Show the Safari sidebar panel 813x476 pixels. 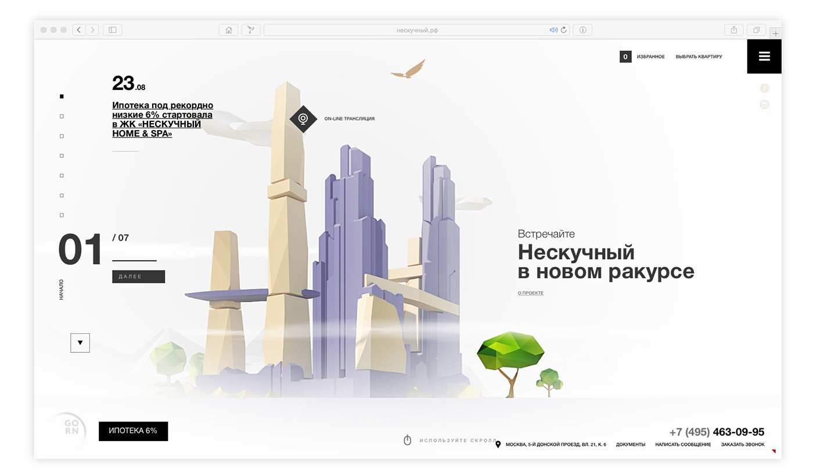113,30
